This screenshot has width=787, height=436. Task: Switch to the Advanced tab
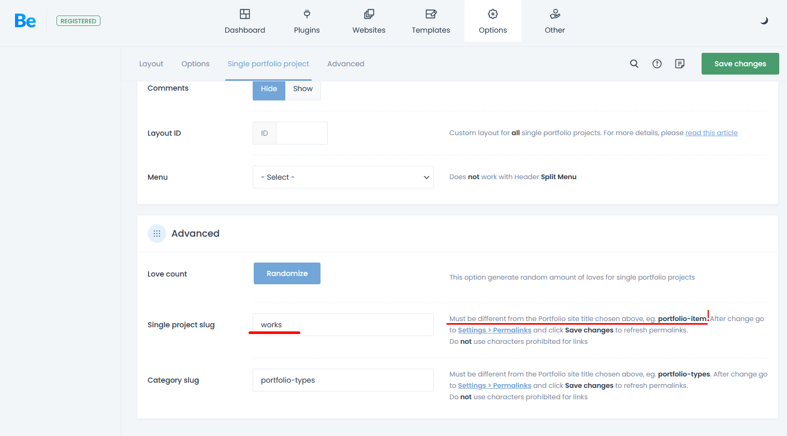345,64
